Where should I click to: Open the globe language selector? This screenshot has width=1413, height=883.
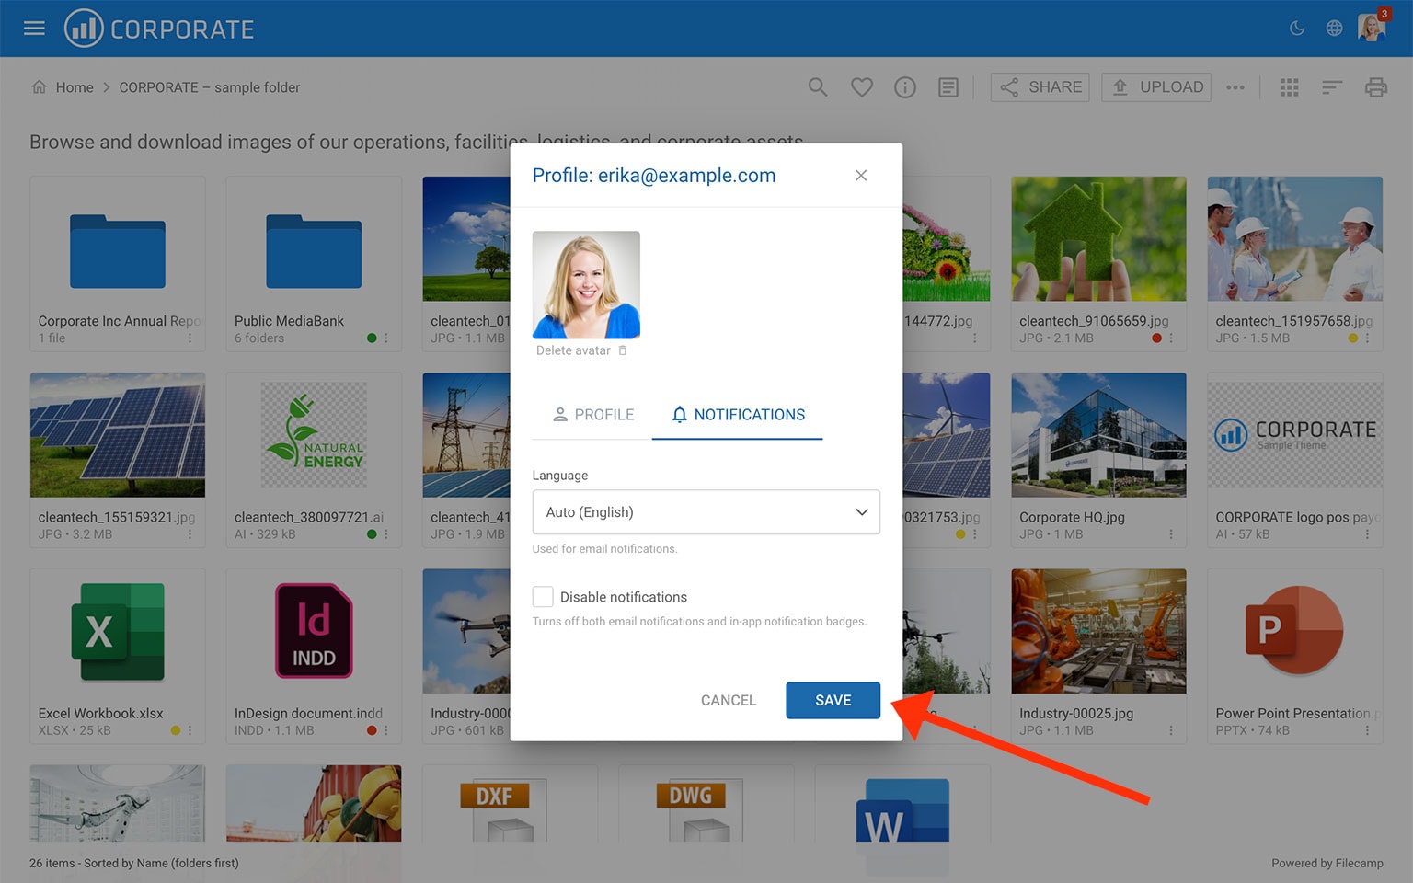coord(1334,29)
